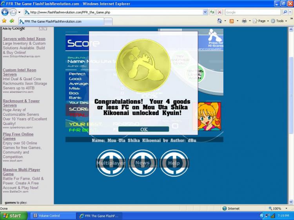Click OK on the congratulations popup
Image resolution: width=294 pixels, height=220 pixels.
[x=143, y=129]
